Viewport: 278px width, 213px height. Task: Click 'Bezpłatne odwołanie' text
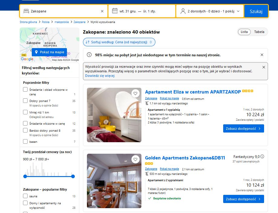167,198
